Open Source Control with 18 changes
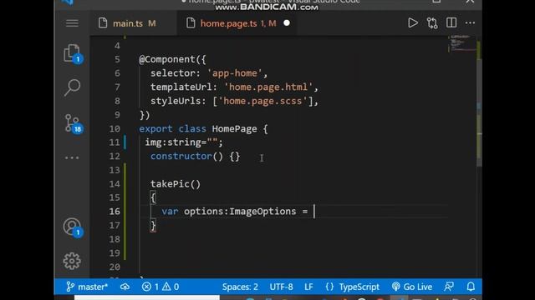535x300 pixels. (73, 124)
